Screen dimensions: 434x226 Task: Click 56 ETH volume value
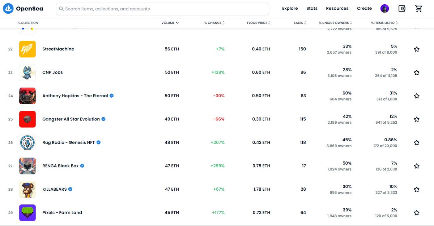172,49
